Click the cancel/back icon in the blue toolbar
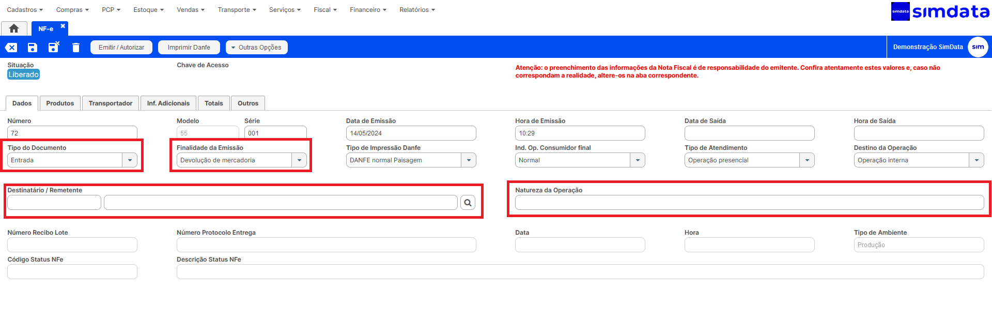Viewport: 992px width, 335px height. point(11,48)
